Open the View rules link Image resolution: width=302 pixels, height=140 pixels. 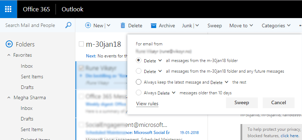tap(147, 104)
